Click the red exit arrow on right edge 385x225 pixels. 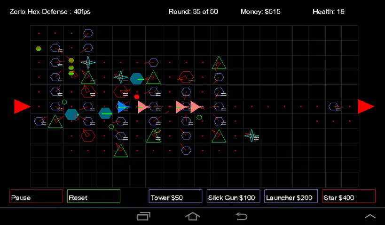365,106
